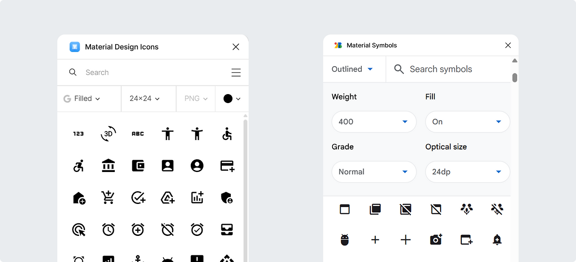This screenshot has height=262, width=576.
Task: Select the add a photo camera icon
Action: 436,239
